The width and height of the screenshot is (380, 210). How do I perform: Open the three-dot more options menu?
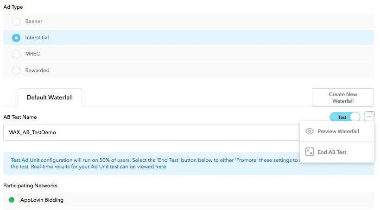pyautogui.click(x=369, y=117)
